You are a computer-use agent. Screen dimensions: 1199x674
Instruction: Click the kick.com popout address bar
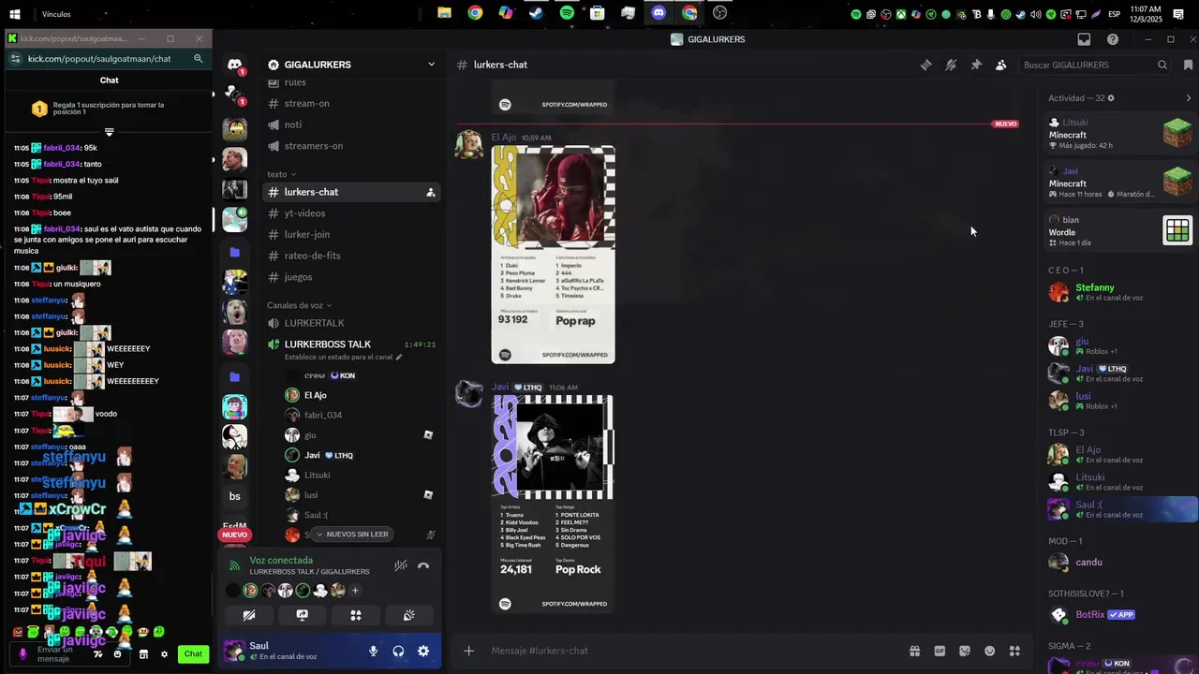[99, 58]
